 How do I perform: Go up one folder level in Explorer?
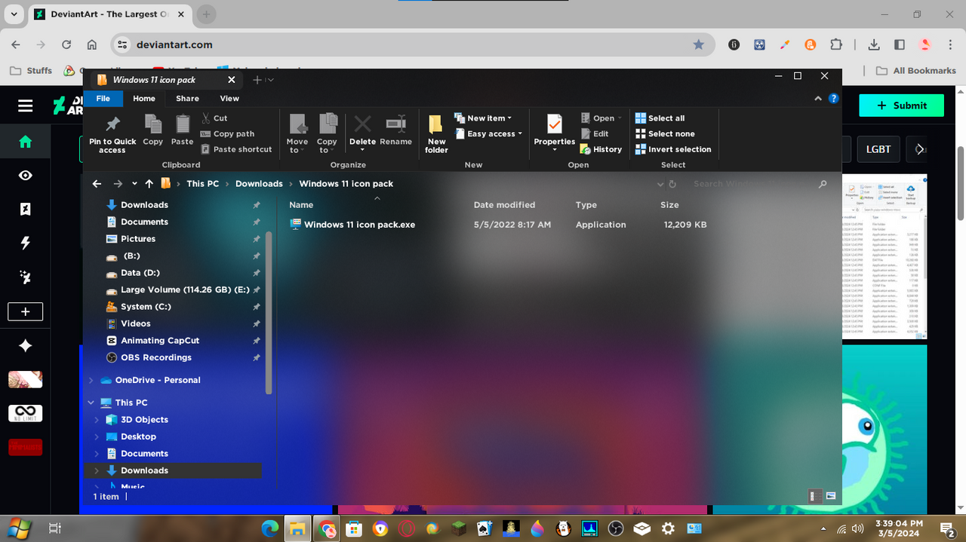(x=149, y=184)
